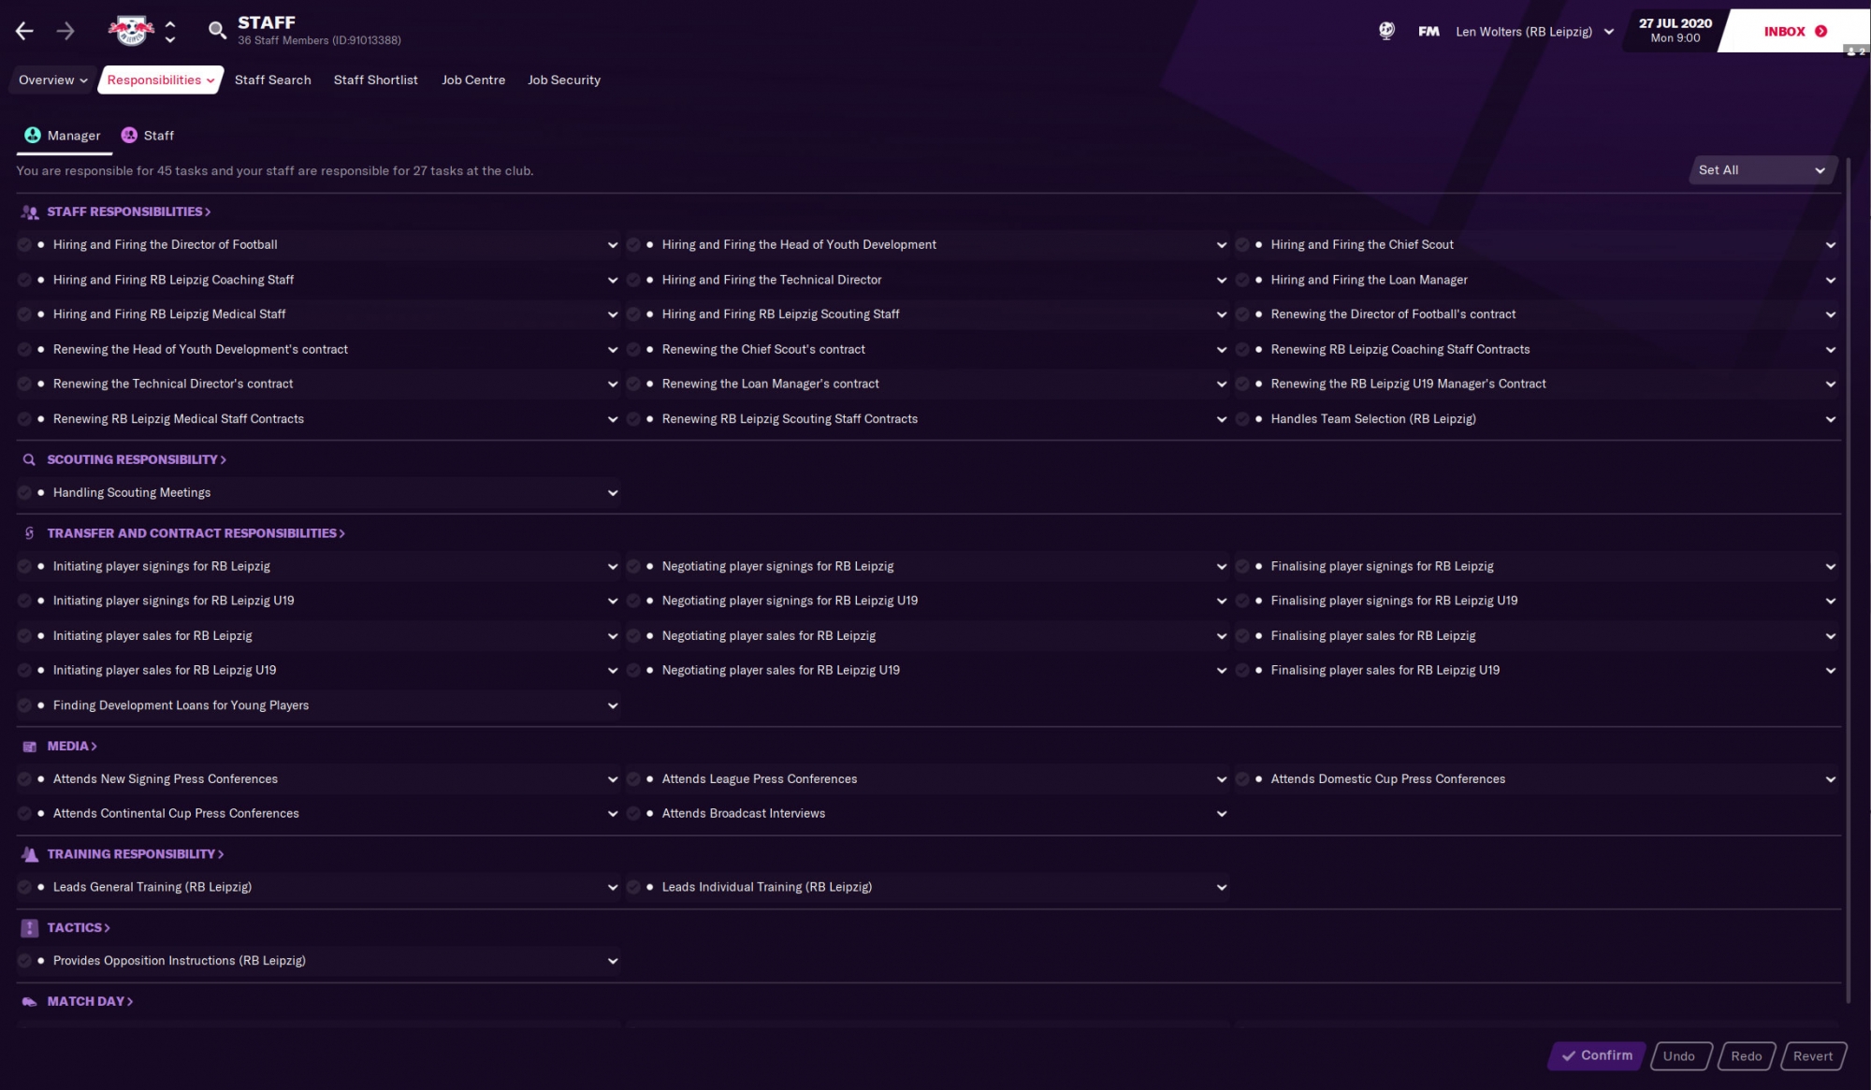Open the search magnifier icon
Screen dimensions: 1871x1090
[217, 31]
